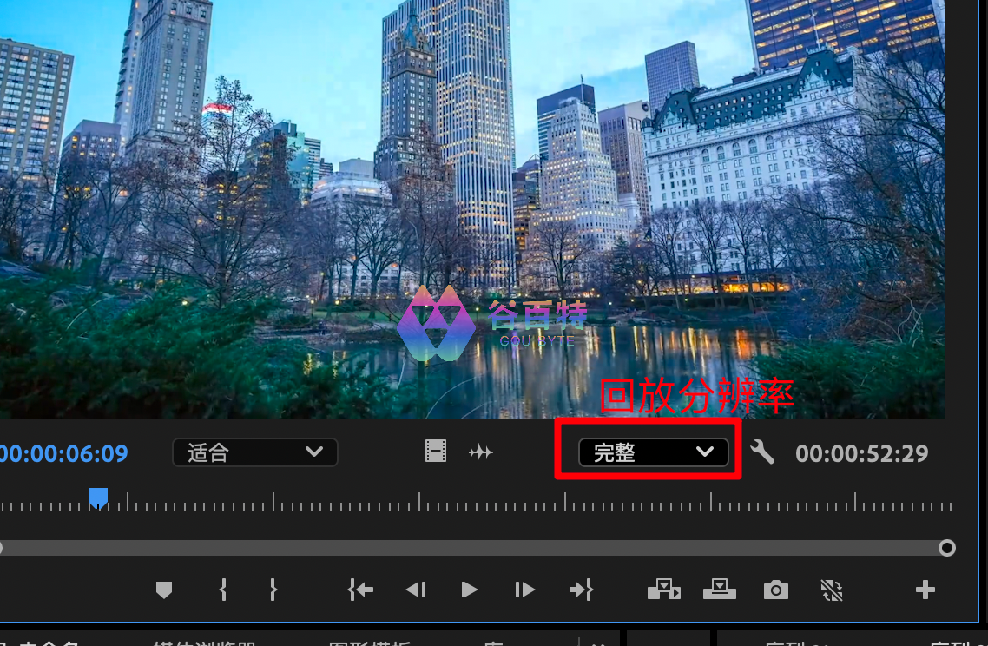Toggle proxies in the program monitor
The image size is (988, 646).
831,590
